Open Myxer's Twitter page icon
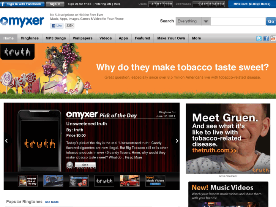276x207 pixels. point(259,38)
